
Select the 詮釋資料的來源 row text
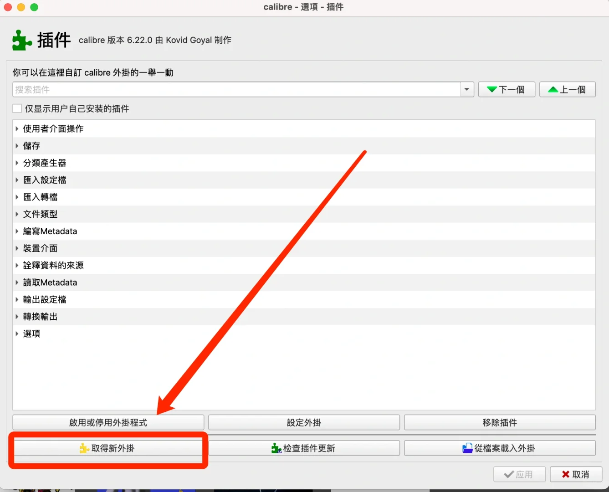coord(53,265)
